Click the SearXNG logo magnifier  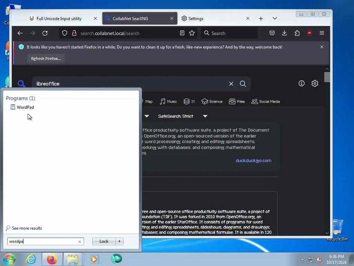pos(21,83)
